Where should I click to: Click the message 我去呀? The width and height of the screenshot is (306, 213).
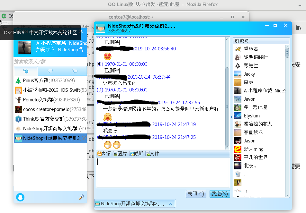[110, 131]
